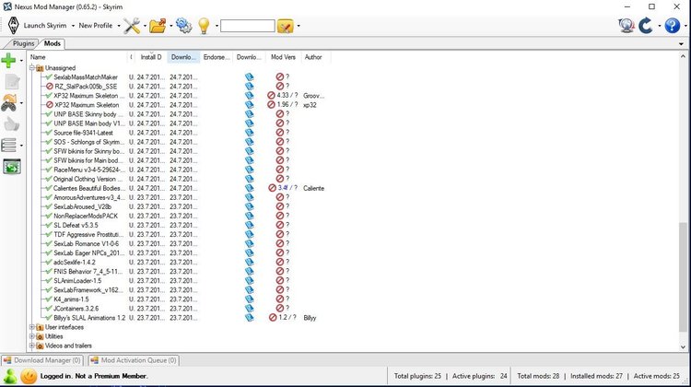Select the NonReplacerModsPACK mod
The image size is (691, 387).
click(86, 216)
